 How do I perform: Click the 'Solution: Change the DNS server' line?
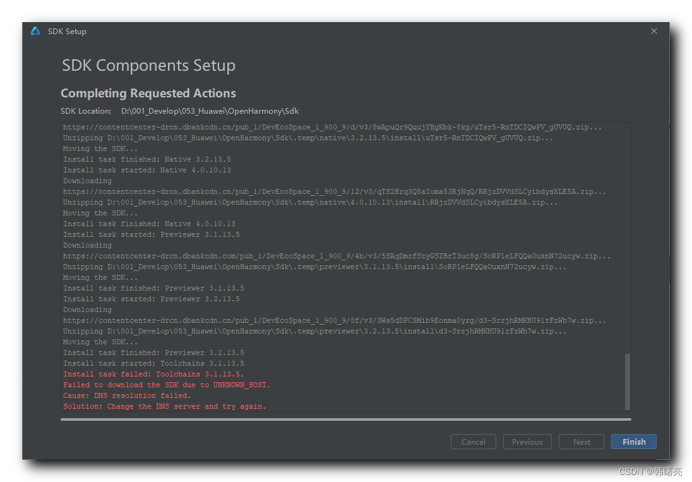point(164,406)
